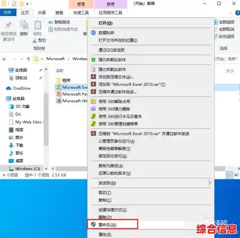Screen dimensions: 240x238
Task: Select OneDrive in the navigation pane
Action: [x=18, y=88]
